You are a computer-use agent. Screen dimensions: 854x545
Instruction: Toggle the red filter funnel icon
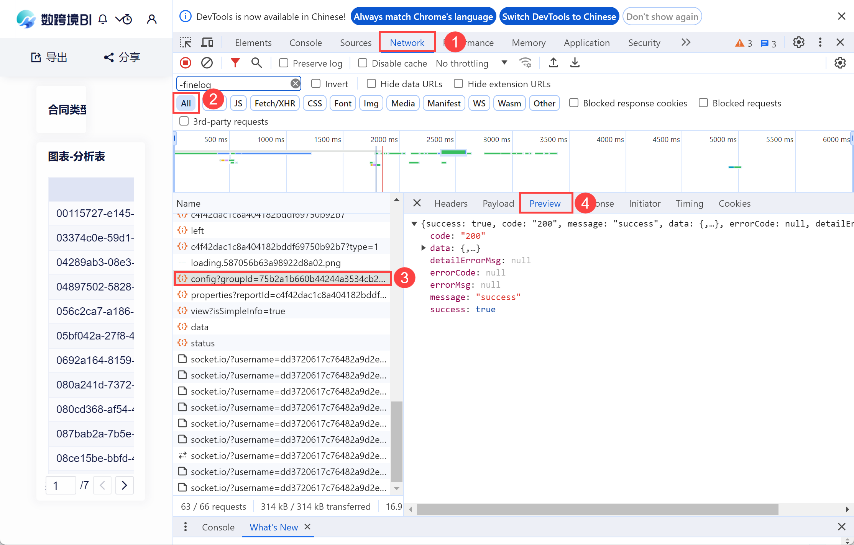(235, 63)
